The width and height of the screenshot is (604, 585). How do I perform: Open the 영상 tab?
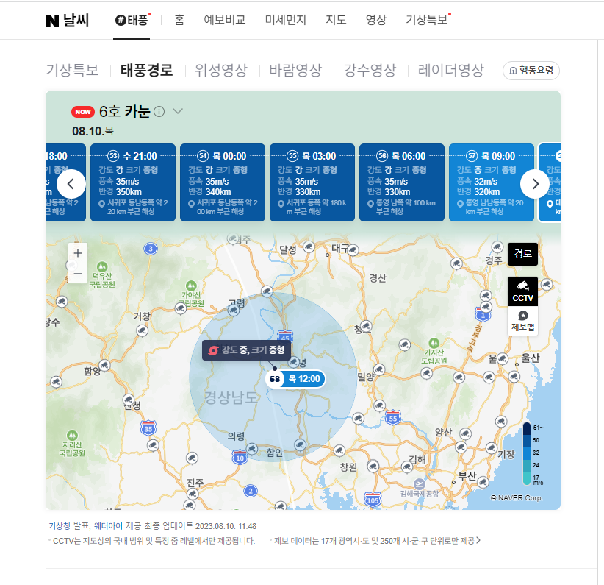(x=375, y=20)
